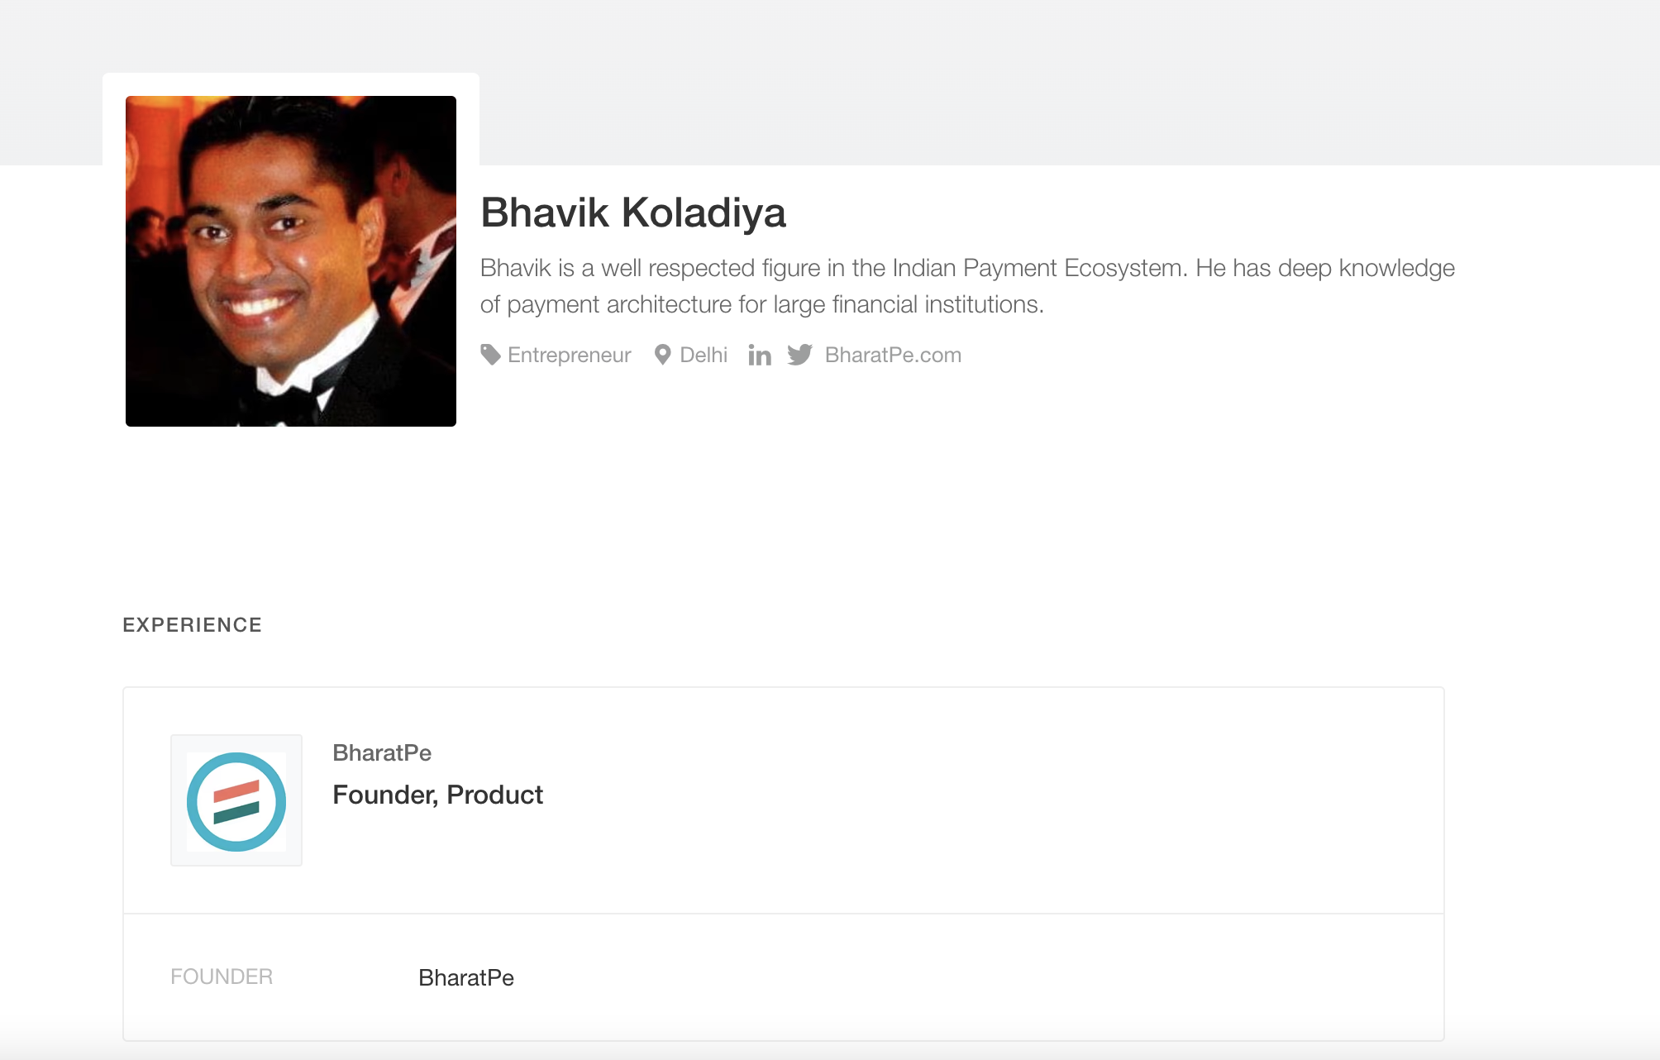Click the Bhavik Koladiya name heading
The width and height of the screenshot is (1660, 1060).
[x=633, y=212]
